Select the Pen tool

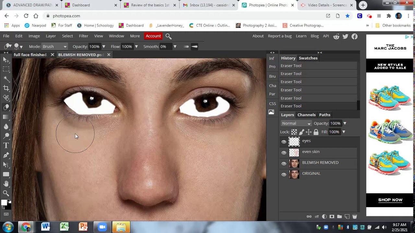pos(6,155)
